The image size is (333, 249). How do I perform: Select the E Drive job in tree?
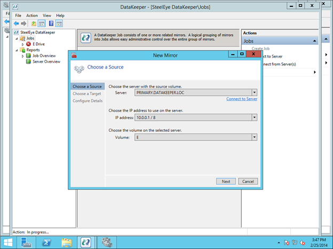point(39,44)
